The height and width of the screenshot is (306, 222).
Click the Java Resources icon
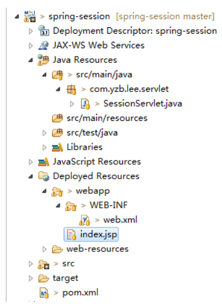coord(43,60)
